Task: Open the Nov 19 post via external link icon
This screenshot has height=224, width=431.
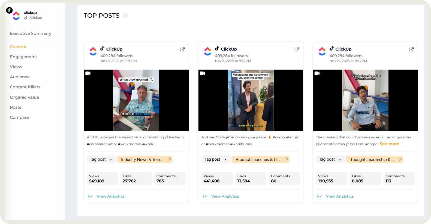Action: point(411,49)
